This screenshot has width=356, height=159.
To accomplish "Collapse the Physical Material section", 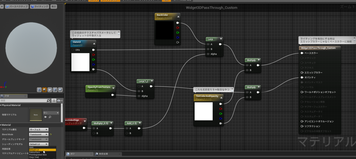I will tap(1, 105).
